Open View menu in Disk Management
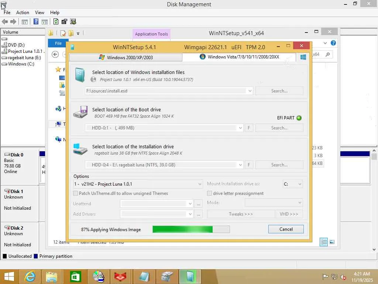The image size is (378, 284). coord(39,13)
